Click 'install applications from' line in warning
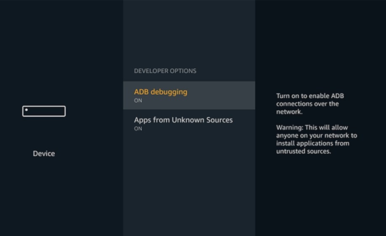The image size is (386, 236). click(312, 143)
